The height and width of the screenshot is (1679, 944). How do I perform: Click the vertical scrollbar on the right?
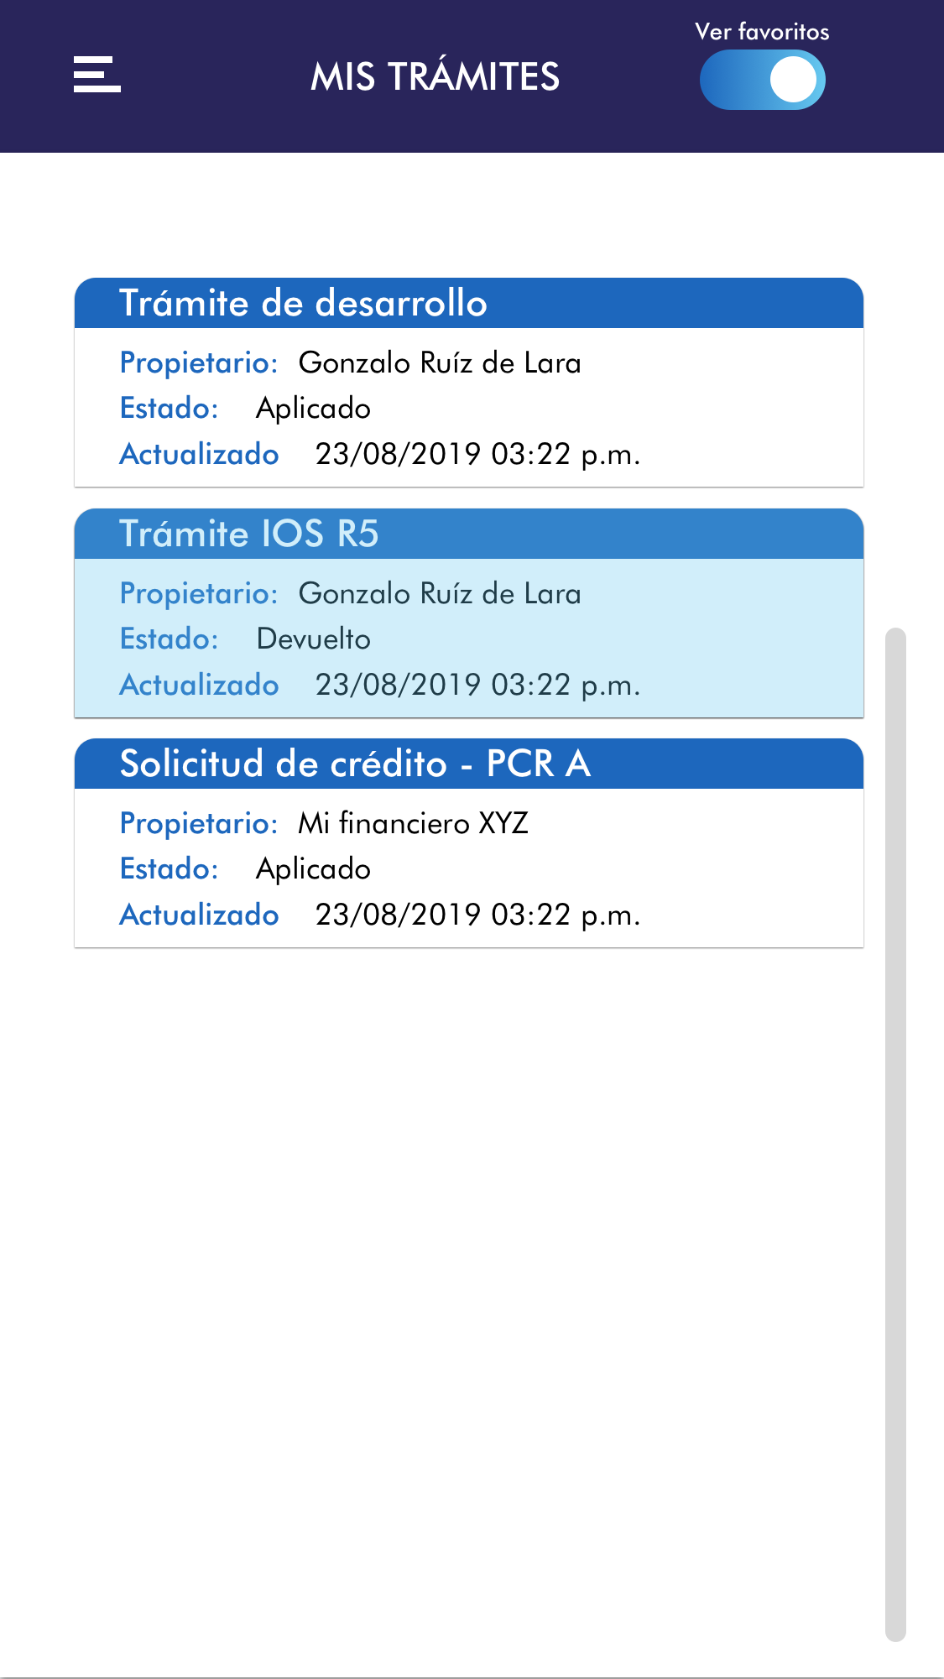click(x=895, y=1133)
